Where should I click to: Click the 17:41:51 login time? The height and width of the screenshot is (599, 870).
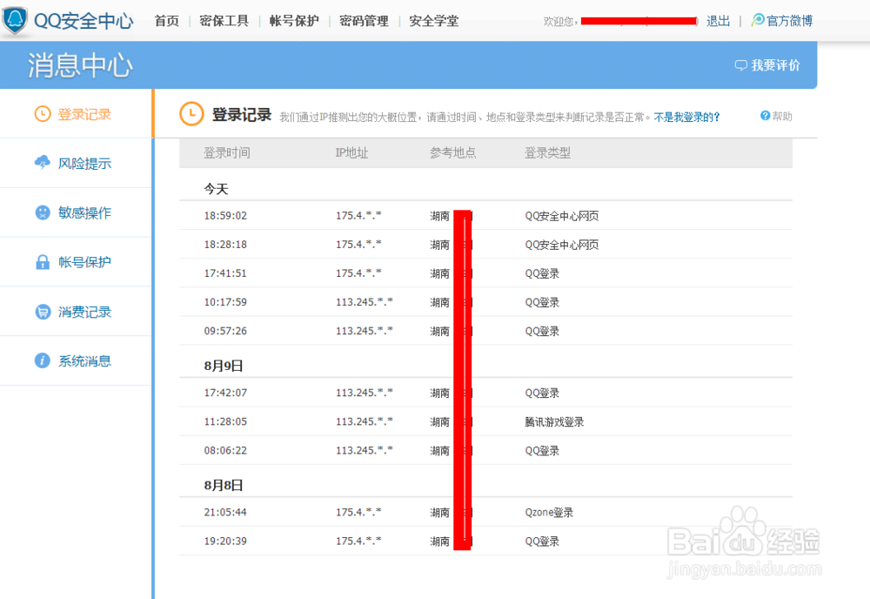(225, 273)
